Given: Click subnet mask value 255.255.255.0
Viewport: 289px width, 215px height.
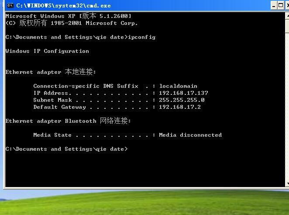Looking at the screenshot, I should (182, 100).
